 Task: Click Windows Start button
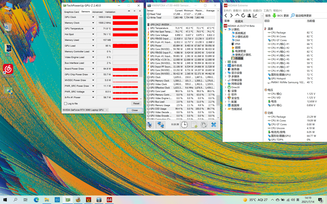[x=5, y=200]
